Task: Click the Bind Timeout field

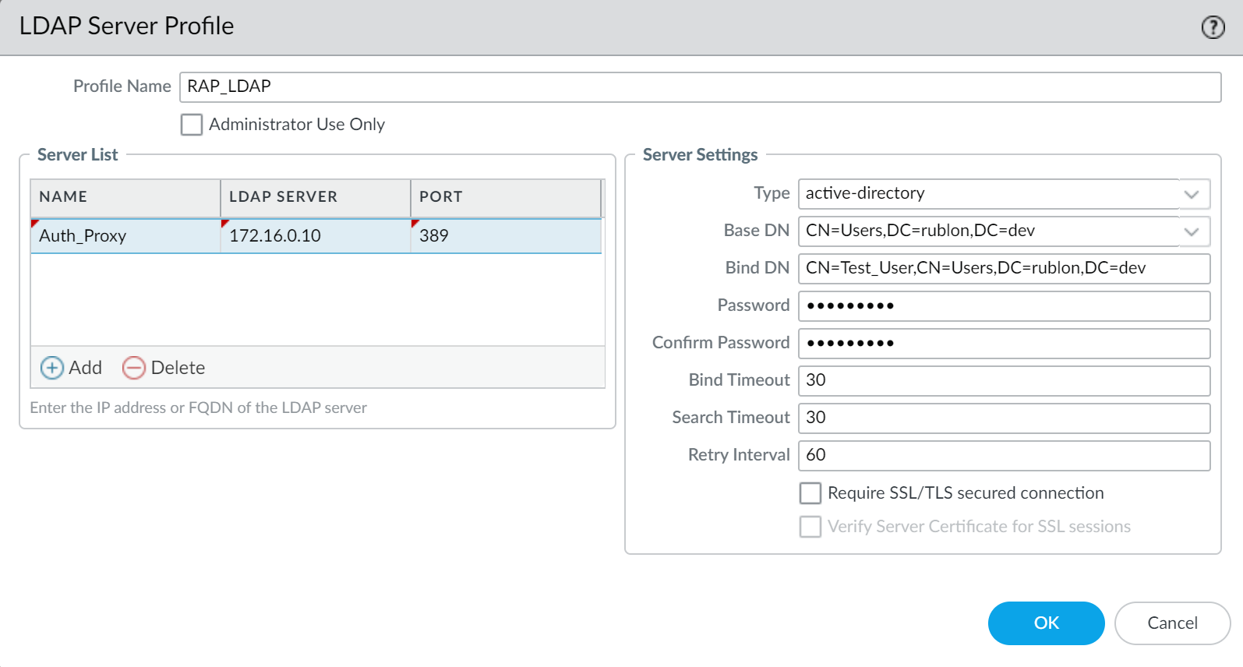Action: [1004, 380]
